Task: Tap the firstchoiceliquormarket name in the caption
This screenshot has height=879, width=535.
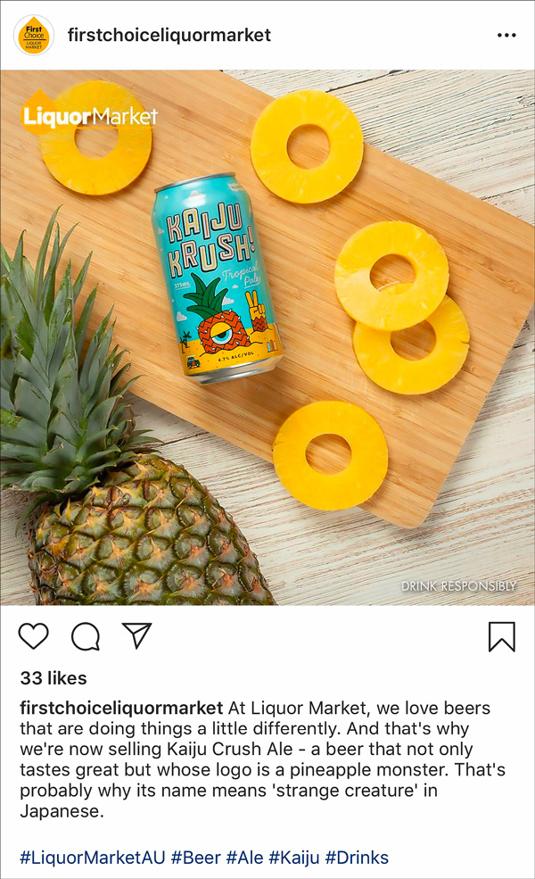Action: [x=121, y=708]
